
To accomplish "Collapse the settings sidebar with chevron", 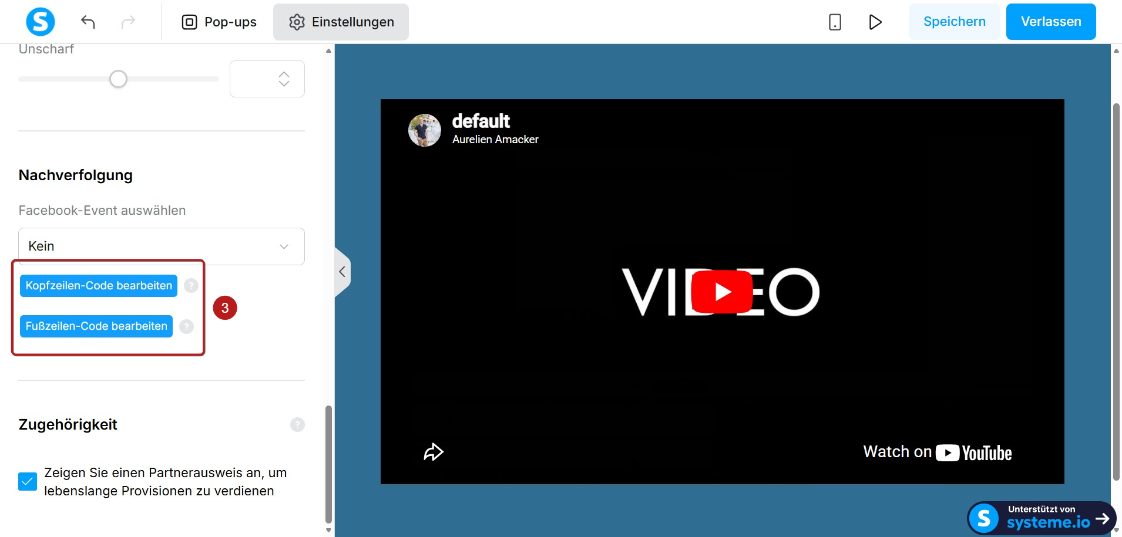I will (x=342, y=272).
